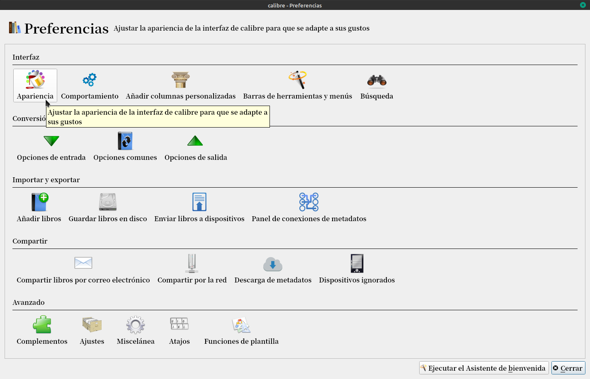This screenshot has height=379, width=590.
Task: Click the Miscelánea label
Action: [x=136, y=341]
